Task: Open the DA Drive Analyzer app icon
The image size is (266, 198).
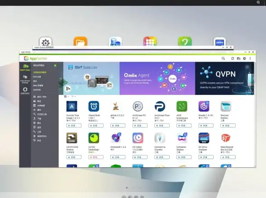Action: coord(204,138)
